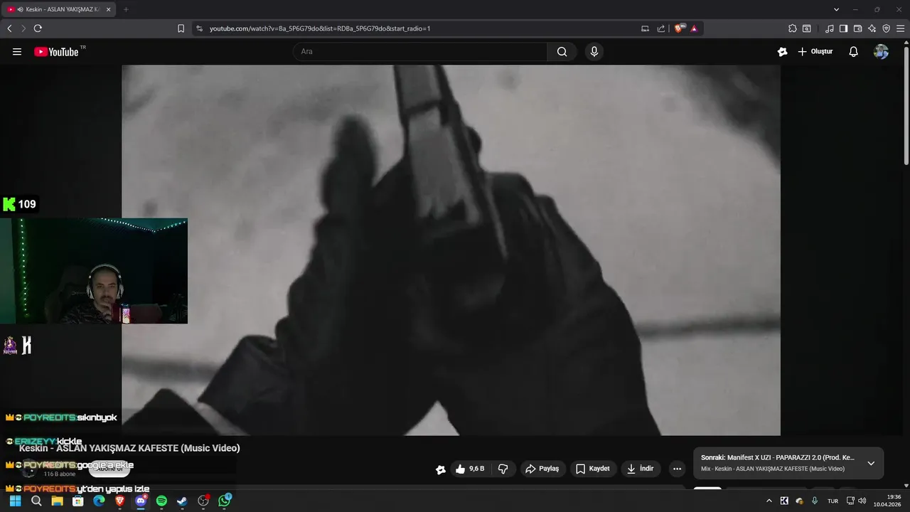Click sparkle icon left of the like button
This screenshot has width=910, height=512.
441,469
